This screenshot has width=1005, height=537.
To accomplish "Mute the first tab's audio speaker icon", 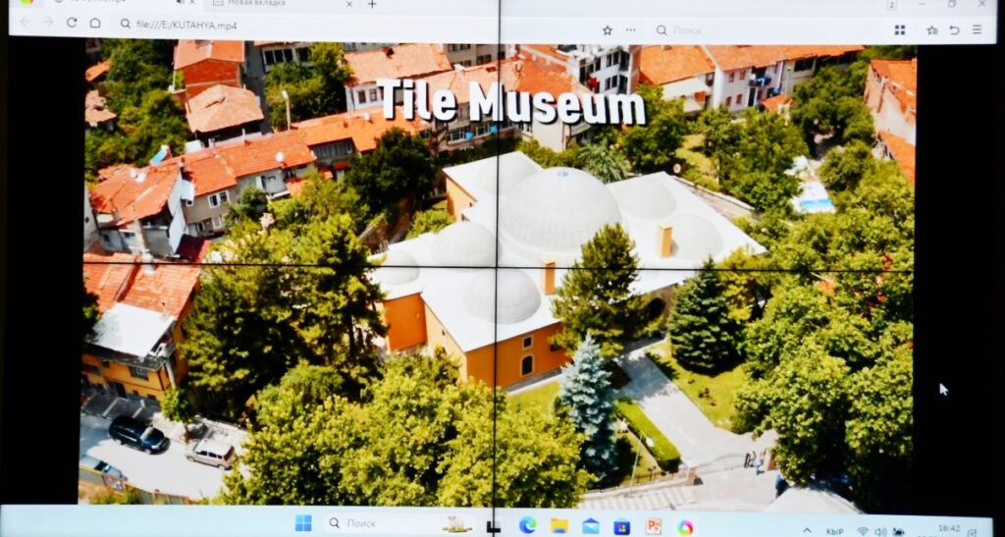I will [179, 3].
